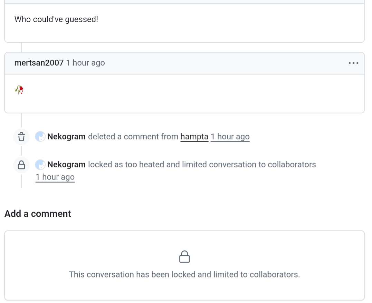The width and height of the screenshot is (372, 303).
Task: Click Nekogram's avatar beside the locked event
Action: 40,165
